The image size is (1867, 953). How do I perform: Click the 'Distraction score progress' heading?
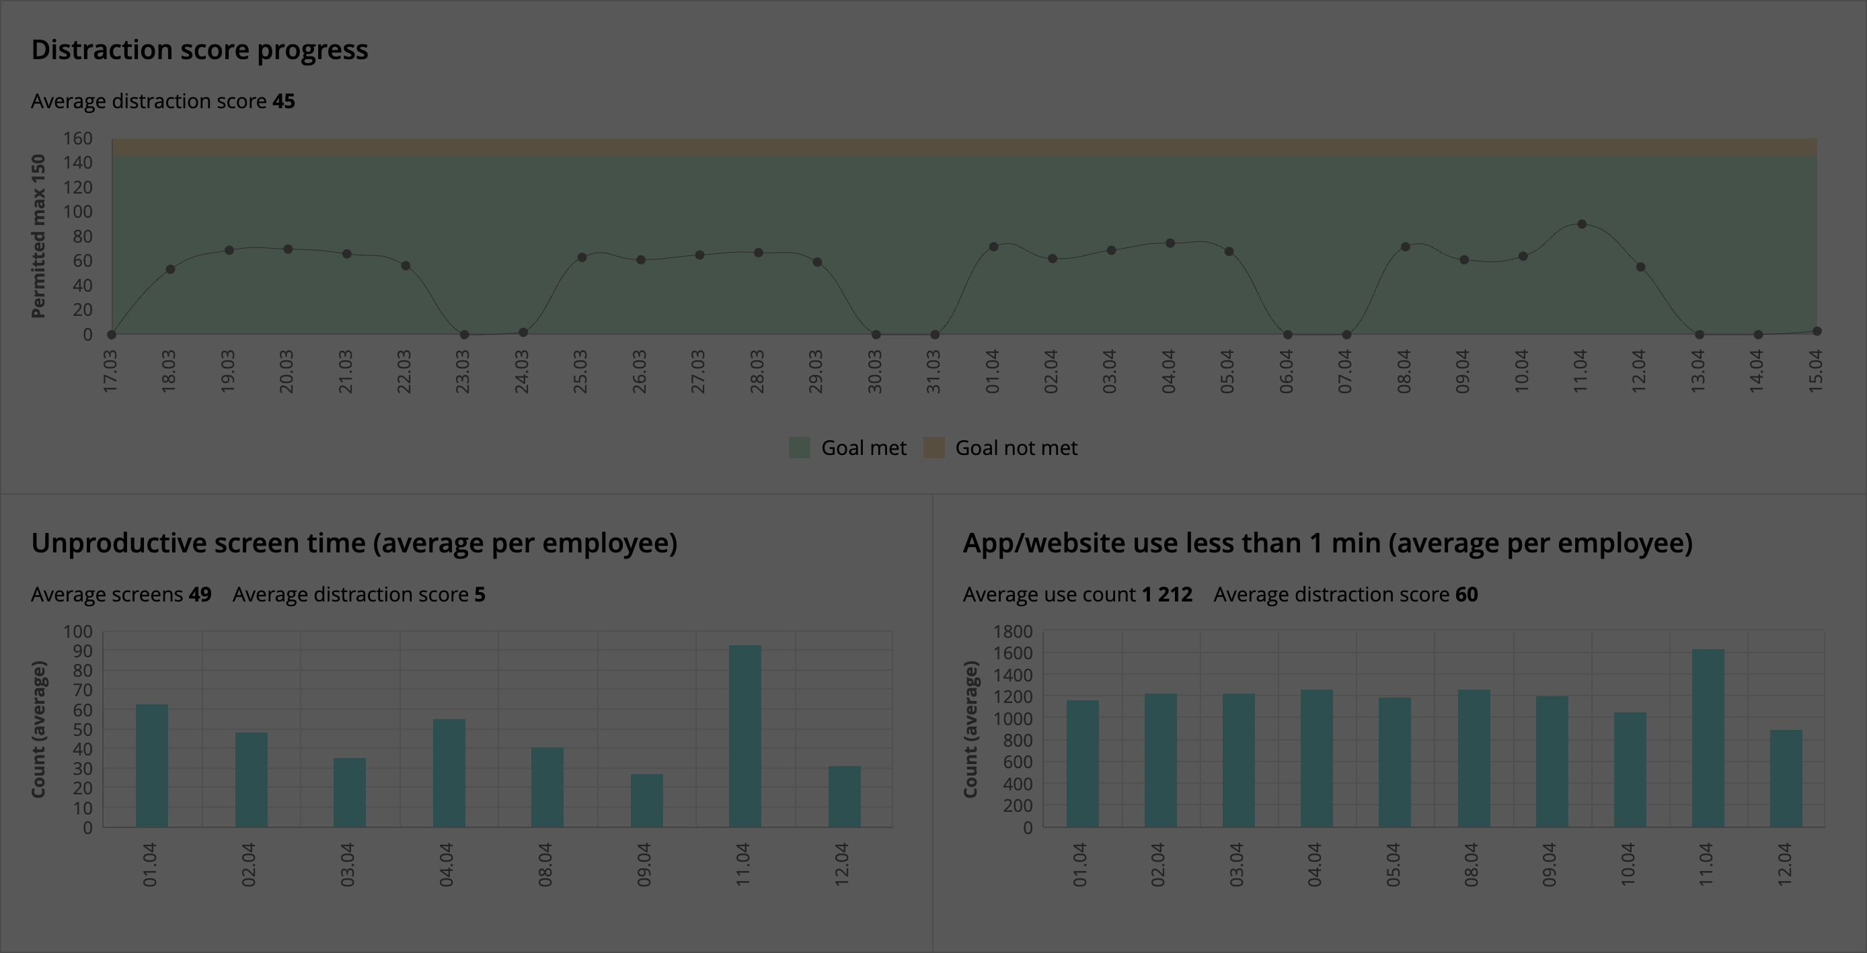point(200,50)
